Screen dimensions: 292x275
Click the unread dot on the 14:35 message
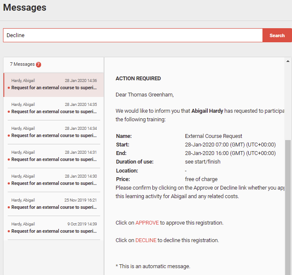coord(9,112)
